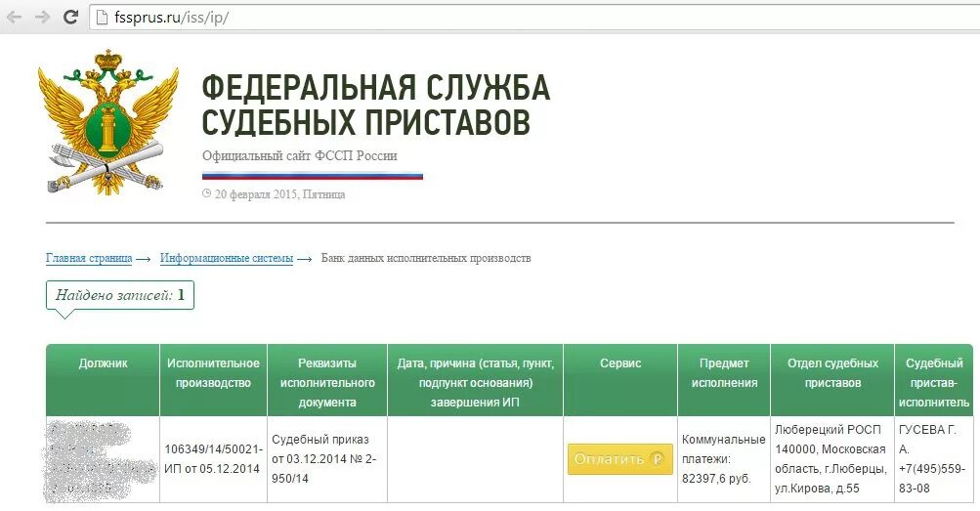This screenshot has height=511, width=980.
Task: Select the Коммунальные платежи: 82397,6 руб. cell
Action: (724, 459)
